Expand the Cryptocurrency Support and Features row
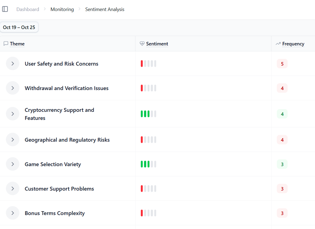The height and width of the screenshot is (229, 315). coord(13,114)
